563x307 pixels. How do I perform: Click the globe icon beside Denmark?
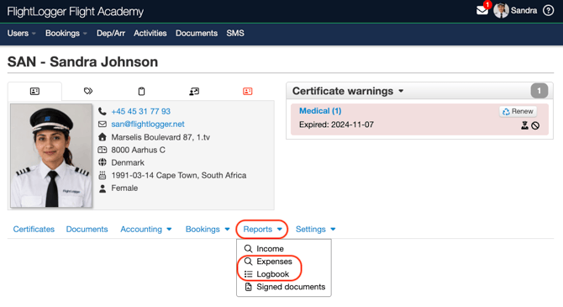tap(103, 162)
